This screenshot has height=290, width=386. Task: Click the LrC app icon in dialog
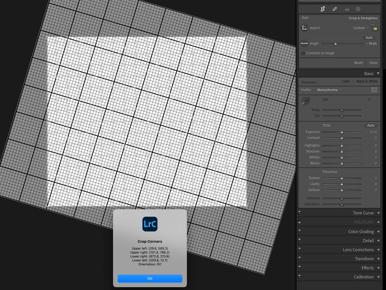(x=150, y=224)
